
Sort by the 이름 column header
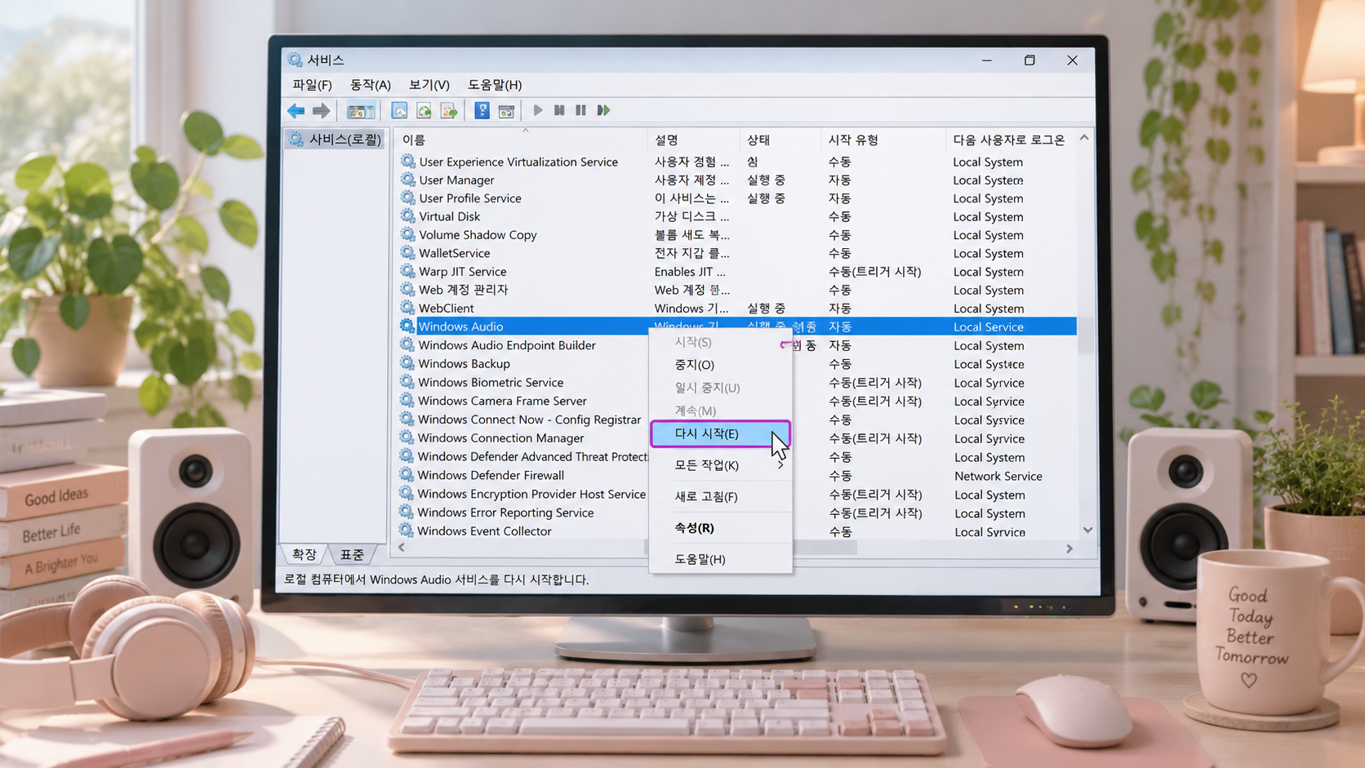point(522,140)
